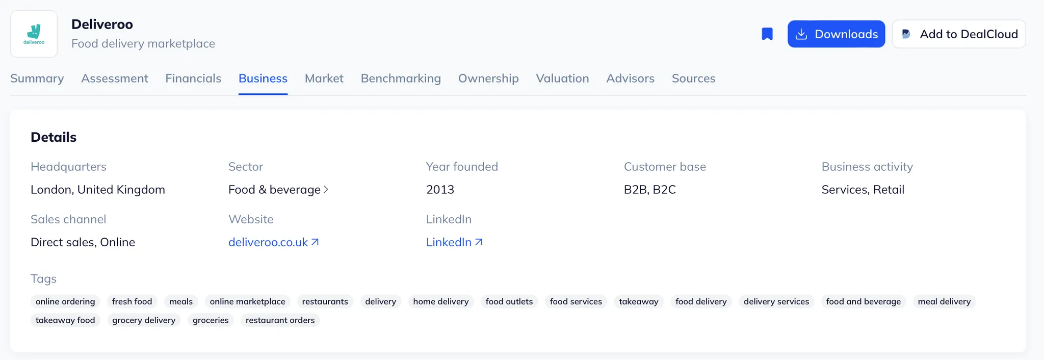This screenshot has width=1044, height=360.
Task: Select the 'food and beverage' tag
Action: coord(863,301)
